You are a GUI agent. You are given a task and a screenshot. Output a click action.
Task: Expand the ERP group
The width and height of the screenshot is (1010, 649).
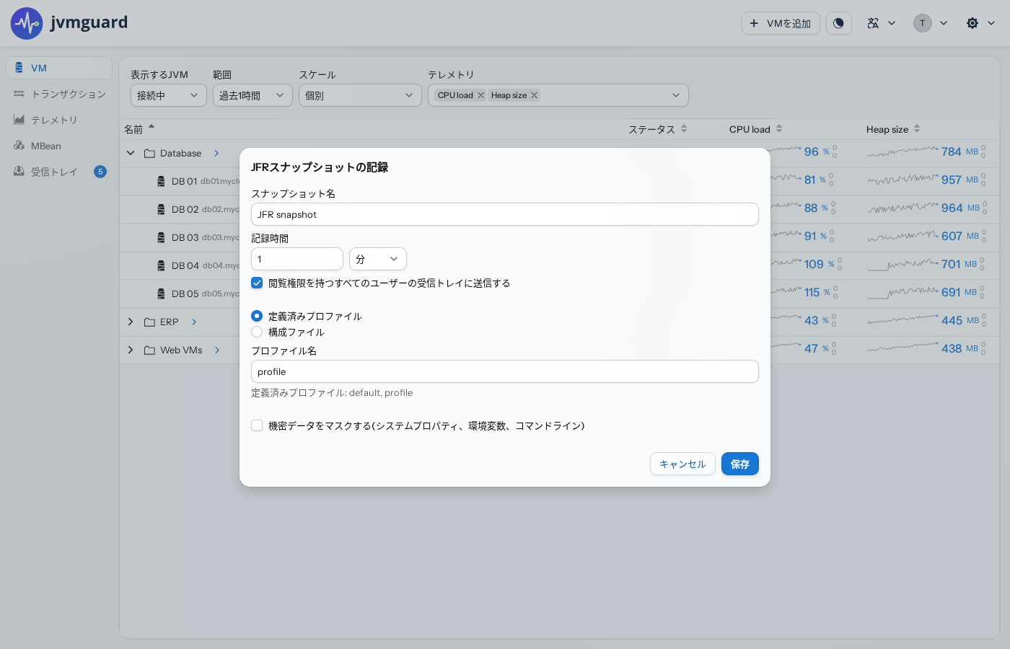tap(131, 322)
